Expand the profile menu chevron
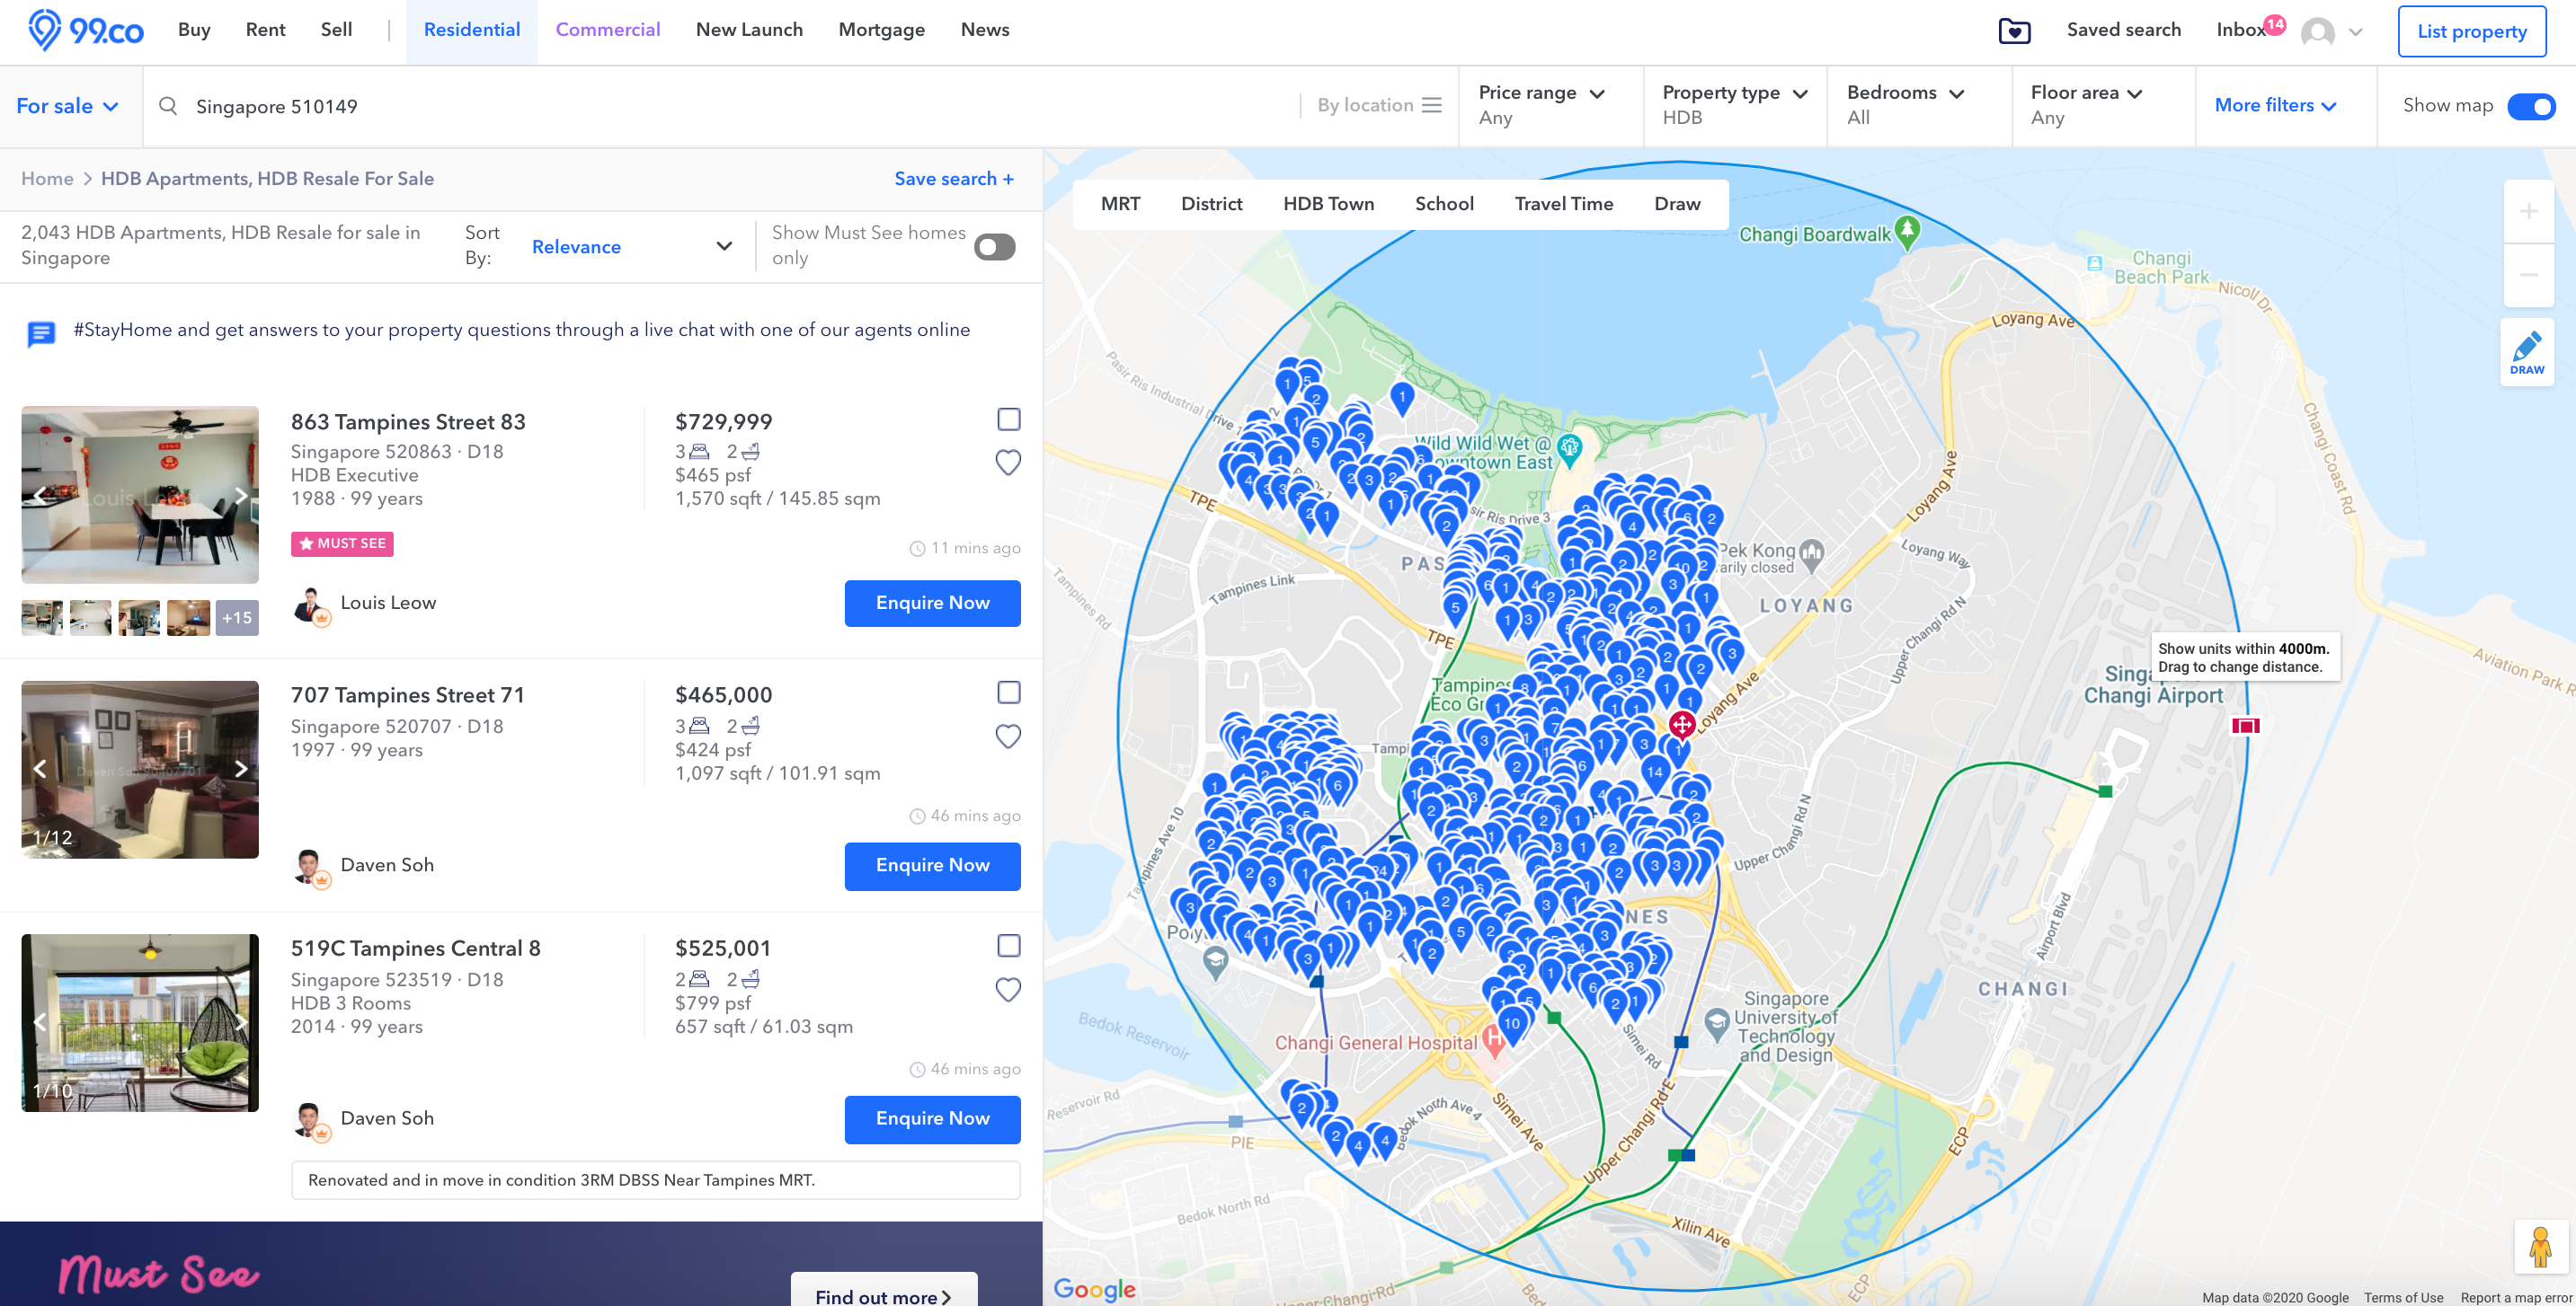The width and height of the screenshot is (2576, 1306). (2356, 32)
